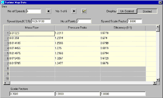Screen dimensions: 163x98
Task: Click pressure ratio cell 1.275
Action: point(77,48)
